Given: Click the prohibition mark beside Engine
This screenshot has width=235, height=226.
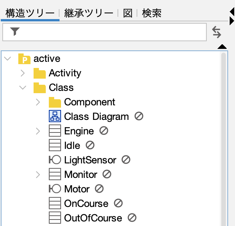Looking at the screenshot, I should pyautogui.click(x=104, y=131).
